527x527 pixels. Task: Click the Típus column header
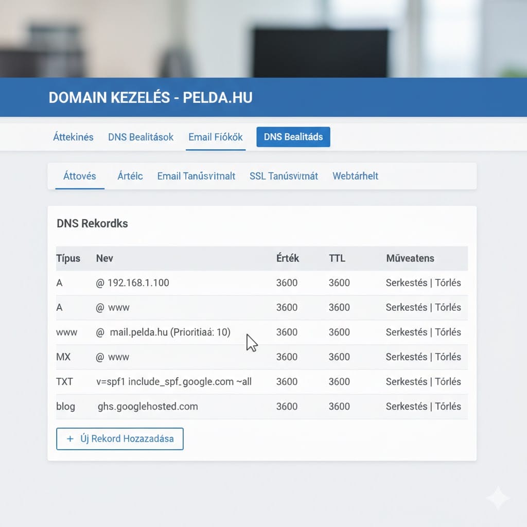[x=68, y=258]
